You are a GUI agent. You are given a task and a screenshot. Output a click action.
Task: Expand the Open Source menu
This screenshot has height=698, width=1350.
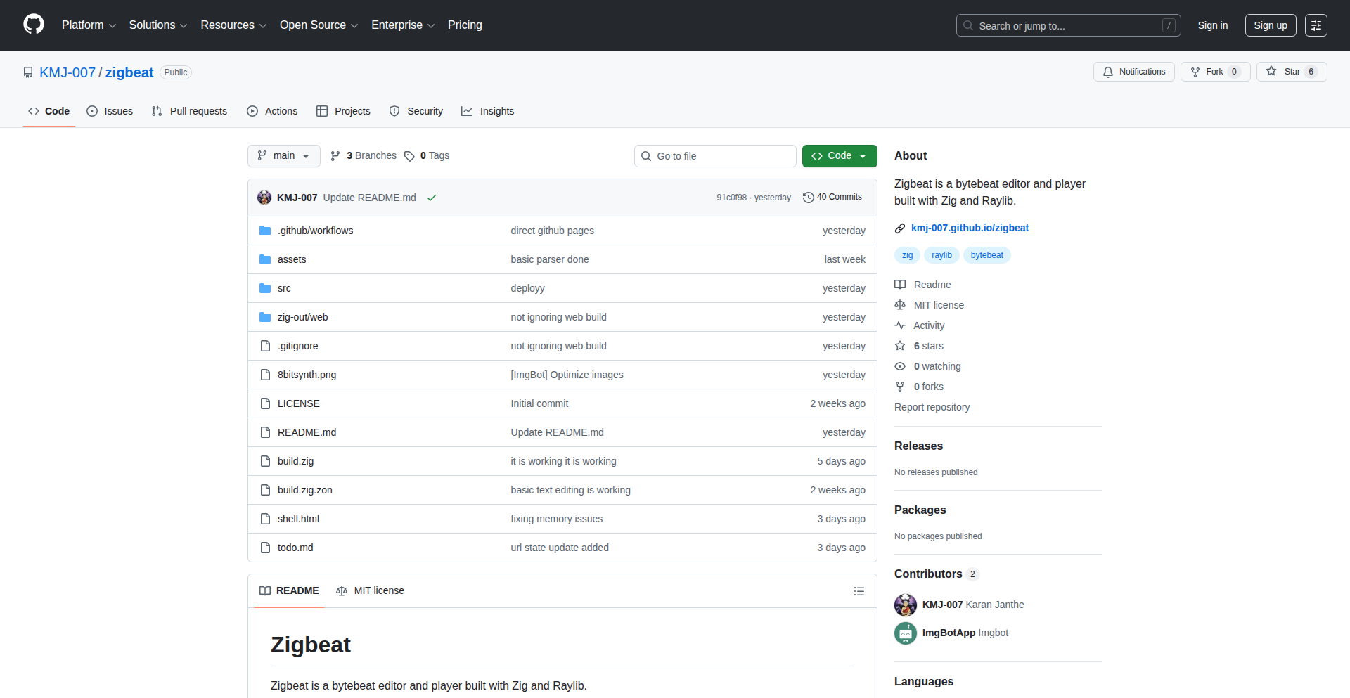[319, 25]
